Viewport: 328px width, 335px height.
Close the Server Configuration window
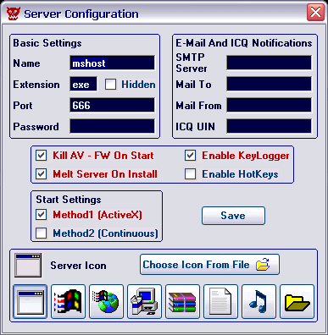click(x=315, y=13)
